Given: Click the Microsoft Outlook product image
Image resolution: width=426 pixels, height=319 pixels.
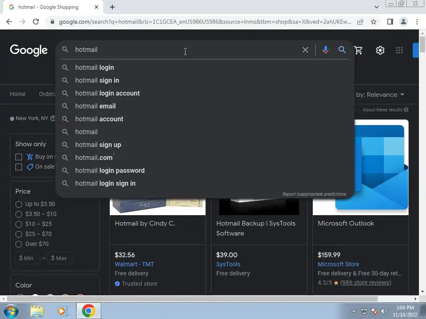Looking at the screenshot, I should click(x=381, y=167).
